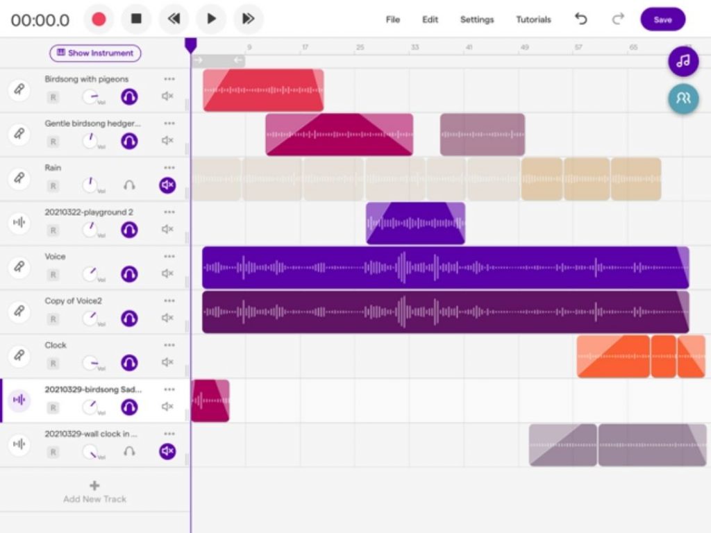
Task: Click the stop playback button
Action: (x=136, y=19)
